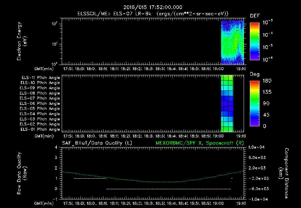Click the '135' value on Deg color bar
This screenshot has width=301, height=208.
coord(267,92)
